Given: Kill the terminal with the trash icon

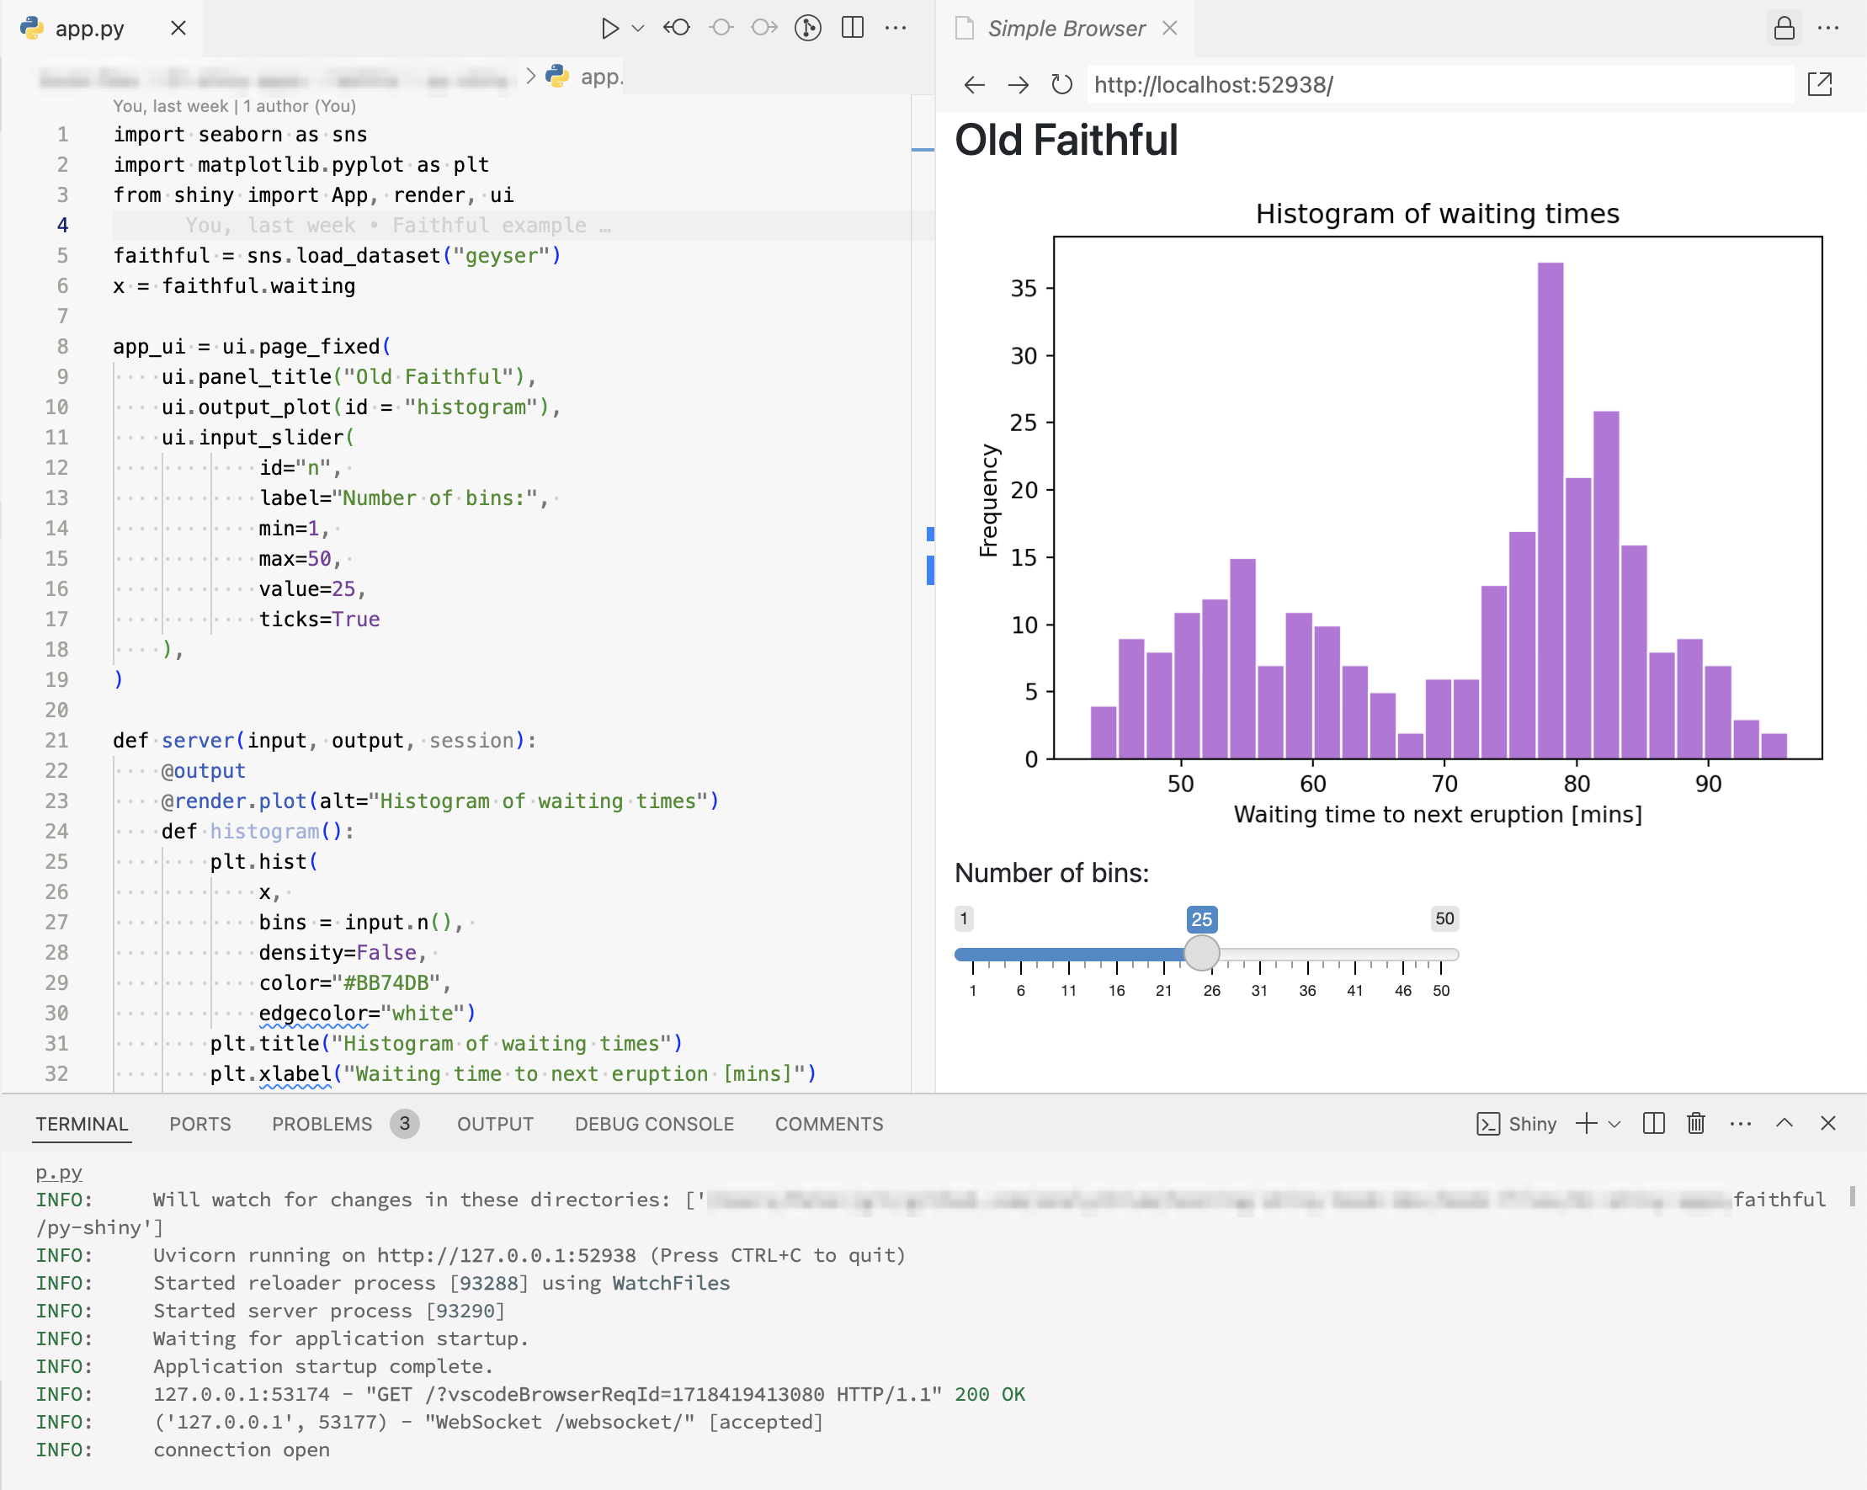Looking at the screenshot, I should click(1694, 1123).
